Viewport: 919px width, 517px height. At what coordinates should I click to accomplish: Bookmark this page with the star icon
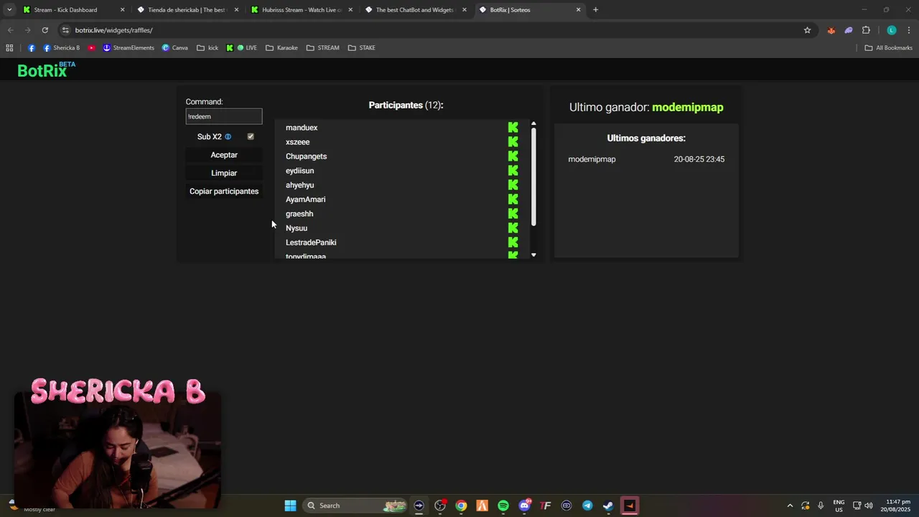[807, 30]
